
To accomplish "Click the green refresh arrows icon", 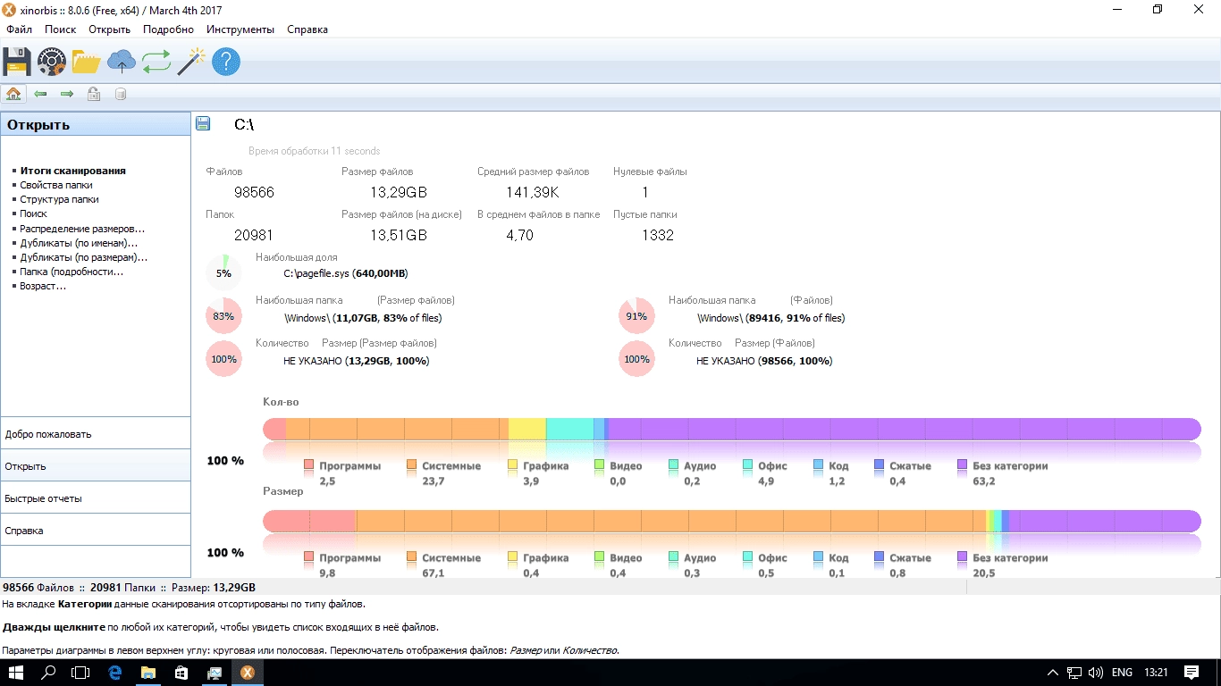I will [x=156, y=62].
